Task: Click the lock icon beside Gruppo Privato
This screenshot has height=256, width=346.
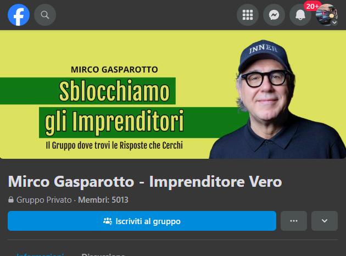Action: (11, 199)
